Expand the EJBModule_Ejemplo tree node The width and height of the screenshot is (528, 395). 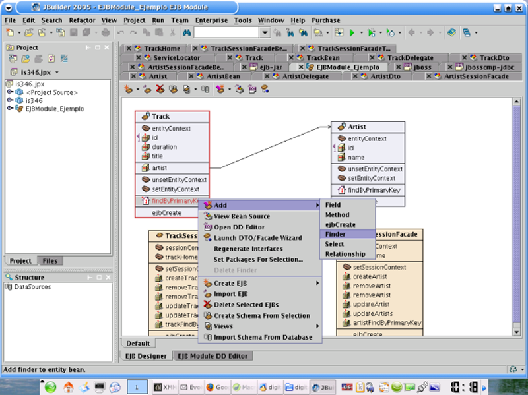(10, 109)
